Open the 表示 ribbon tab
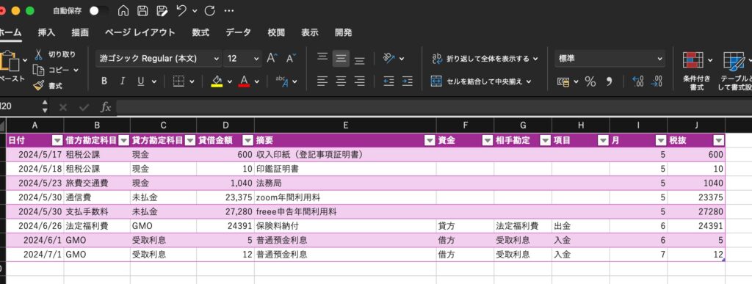Image resolution: width=752 pixels, height=284 pixels. (x=310, y=32)
